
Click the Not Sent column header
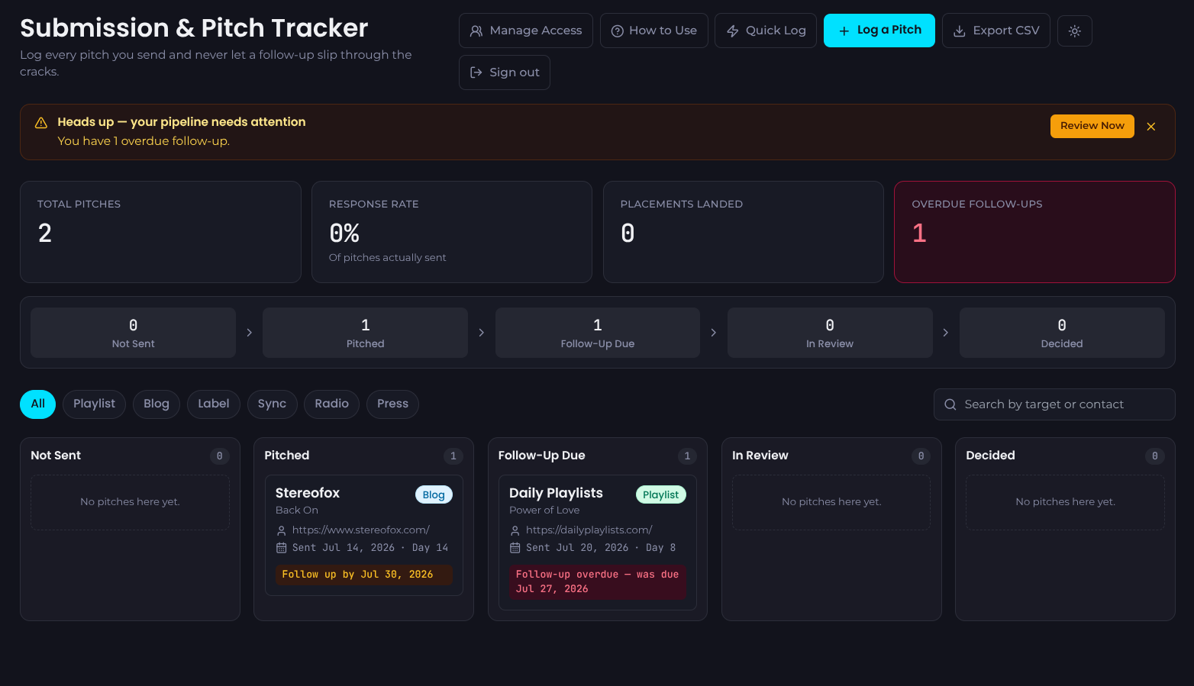click(56, 456)
